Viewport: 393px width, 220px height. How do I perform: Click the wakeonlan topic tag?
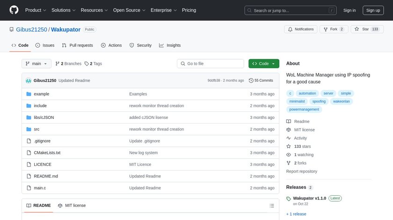[x=342, y=101]
